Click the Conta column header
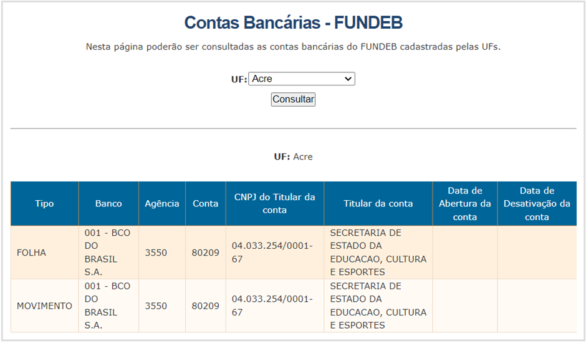Viewport: 586px width, 343px height. [206, 203]
